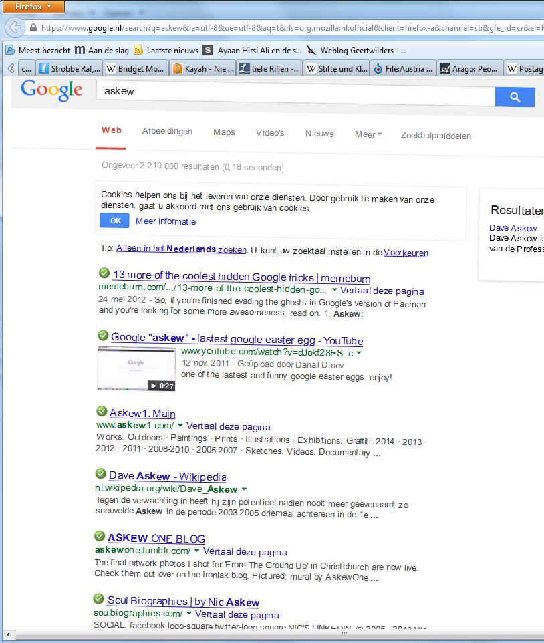
Task: Expand dropdown arrow after nl.wikipedia.org URL
Action: (x=245, y=489)
